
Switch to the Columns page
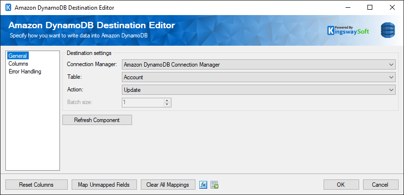[19, 64]
